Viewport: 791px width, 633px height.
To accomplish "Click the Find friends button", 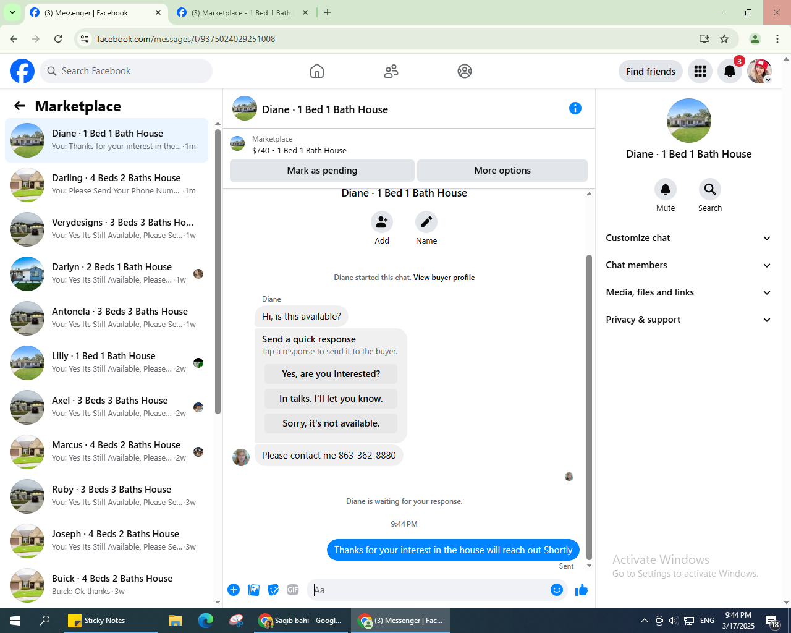I will click(x=651, y=71).
